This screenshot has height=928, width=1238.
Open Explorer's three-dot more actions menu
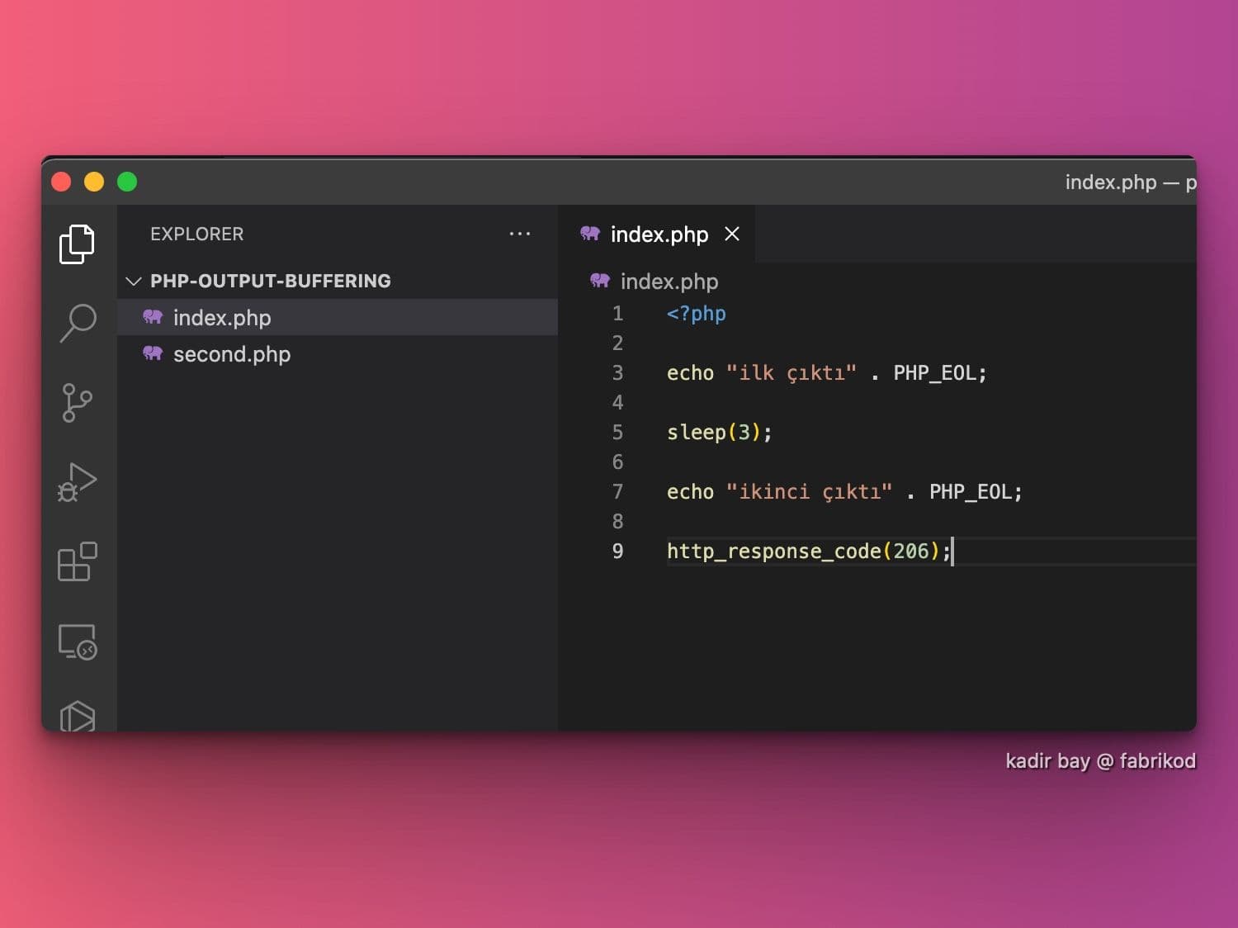tap(520, 234)
